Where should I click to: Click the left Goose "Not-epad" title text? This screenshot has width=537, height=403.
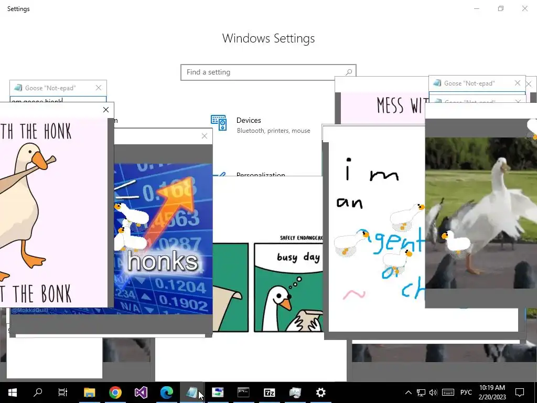tap(50, 88)
